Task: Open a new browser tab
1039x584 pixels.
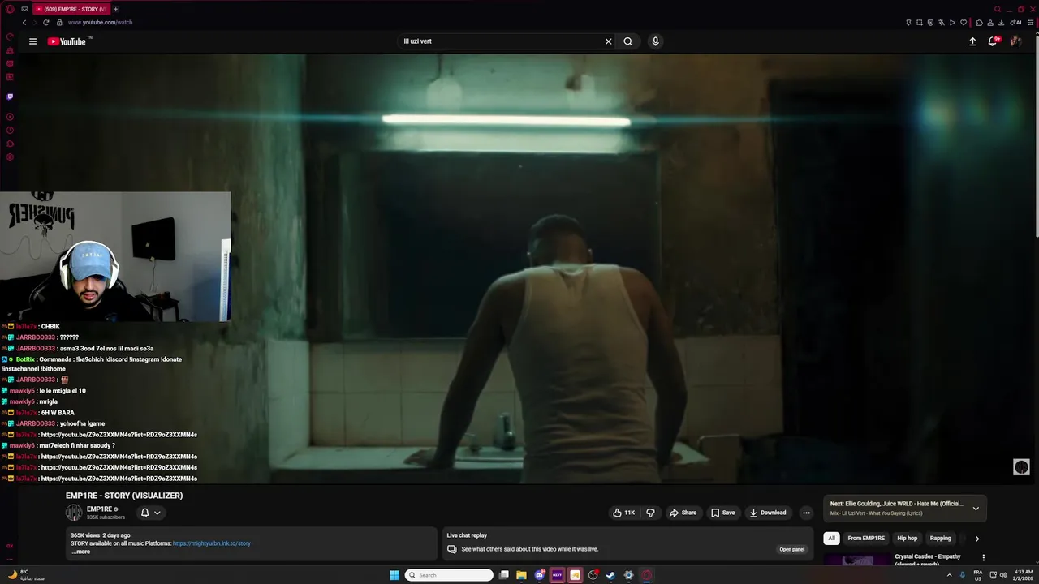Action: pos(115,9)
